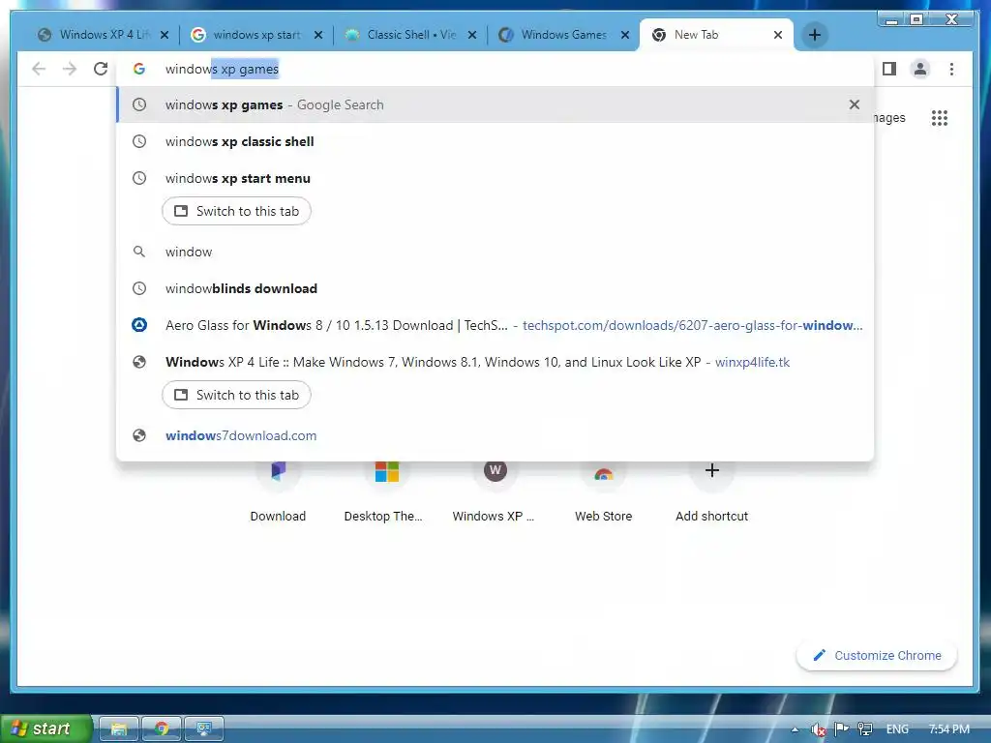Open a new tab with plus button
This screenshot has height=743, width=991.
[815, 35]
